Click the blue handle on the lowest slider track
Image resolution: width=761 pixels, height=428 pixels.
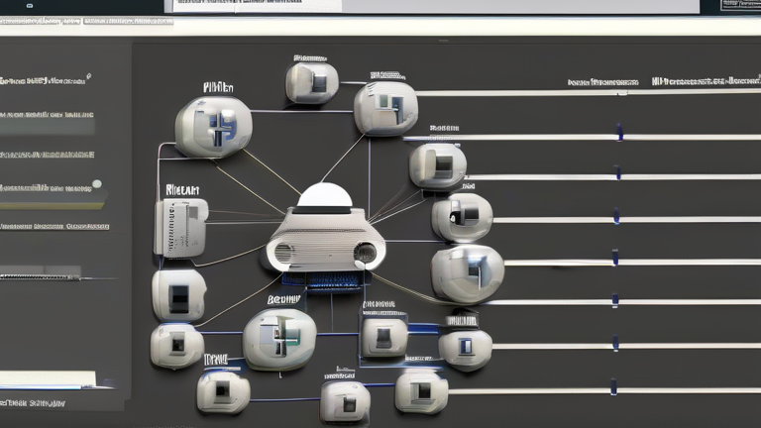[x=613, y=386]
